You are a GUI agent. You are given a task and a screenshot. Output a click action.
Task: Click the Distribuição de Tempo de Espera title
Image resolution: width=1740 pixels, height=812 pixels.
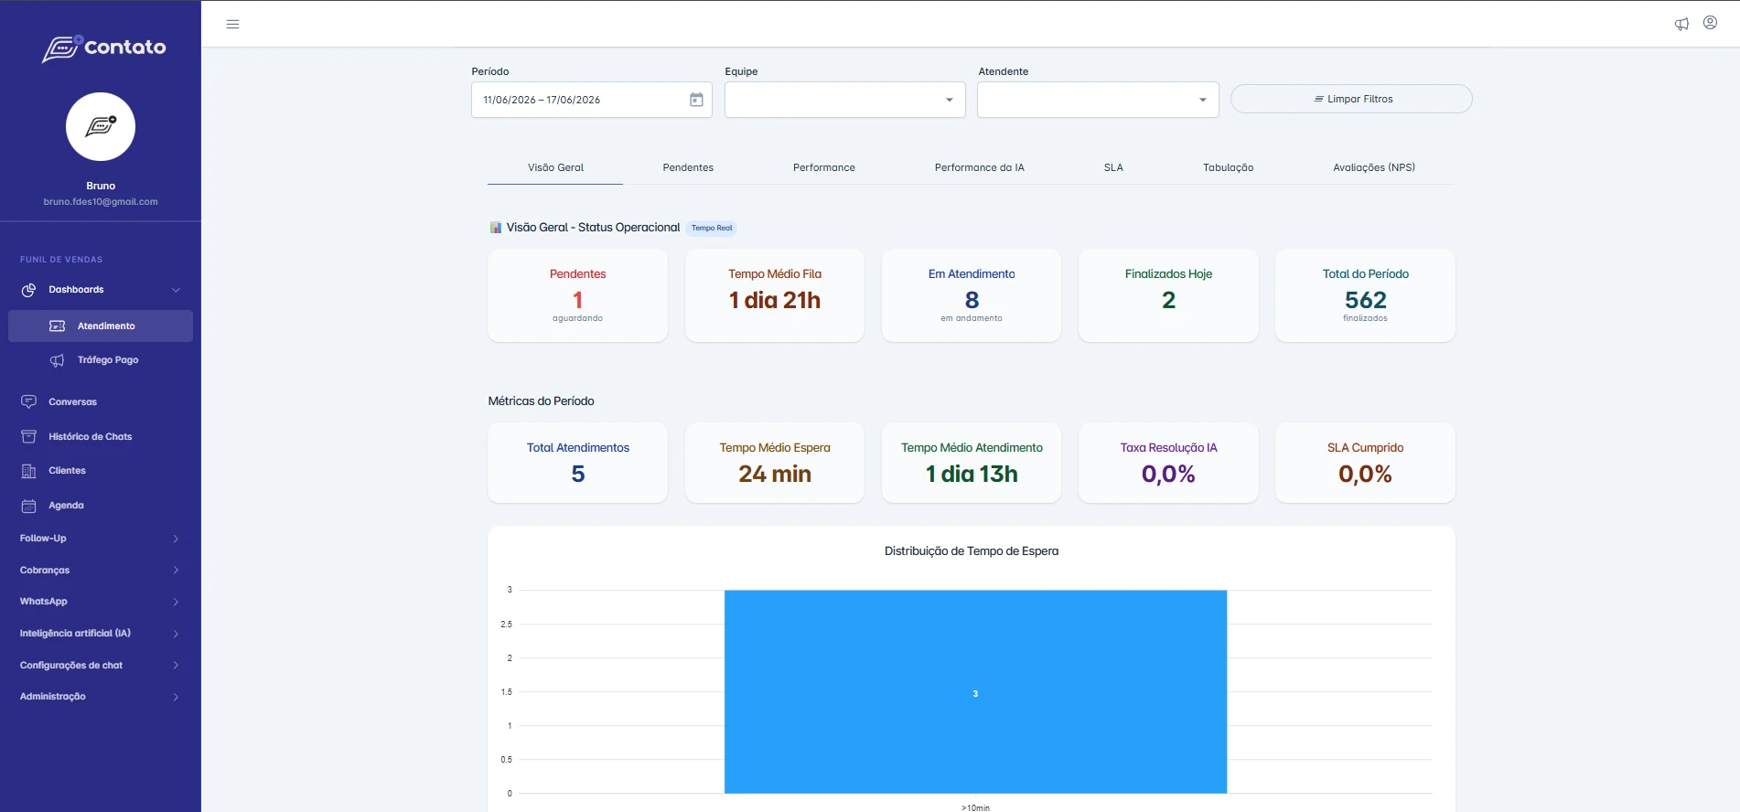(972, 551)
